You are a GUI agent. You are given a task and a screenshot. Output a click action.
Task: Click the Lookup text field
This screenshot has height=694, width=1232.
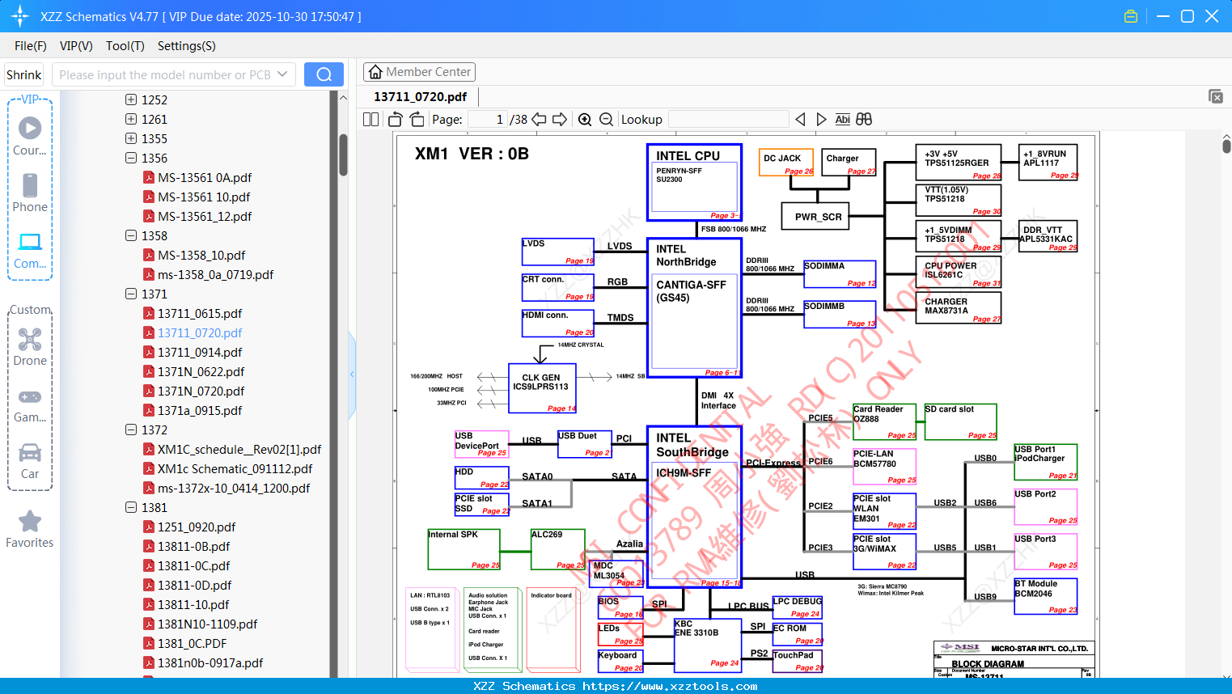coord(729,120)
